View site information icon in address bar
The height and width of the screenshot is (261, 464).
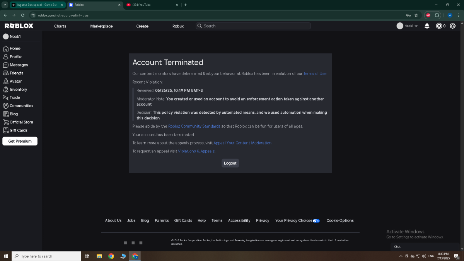(33, 15)
